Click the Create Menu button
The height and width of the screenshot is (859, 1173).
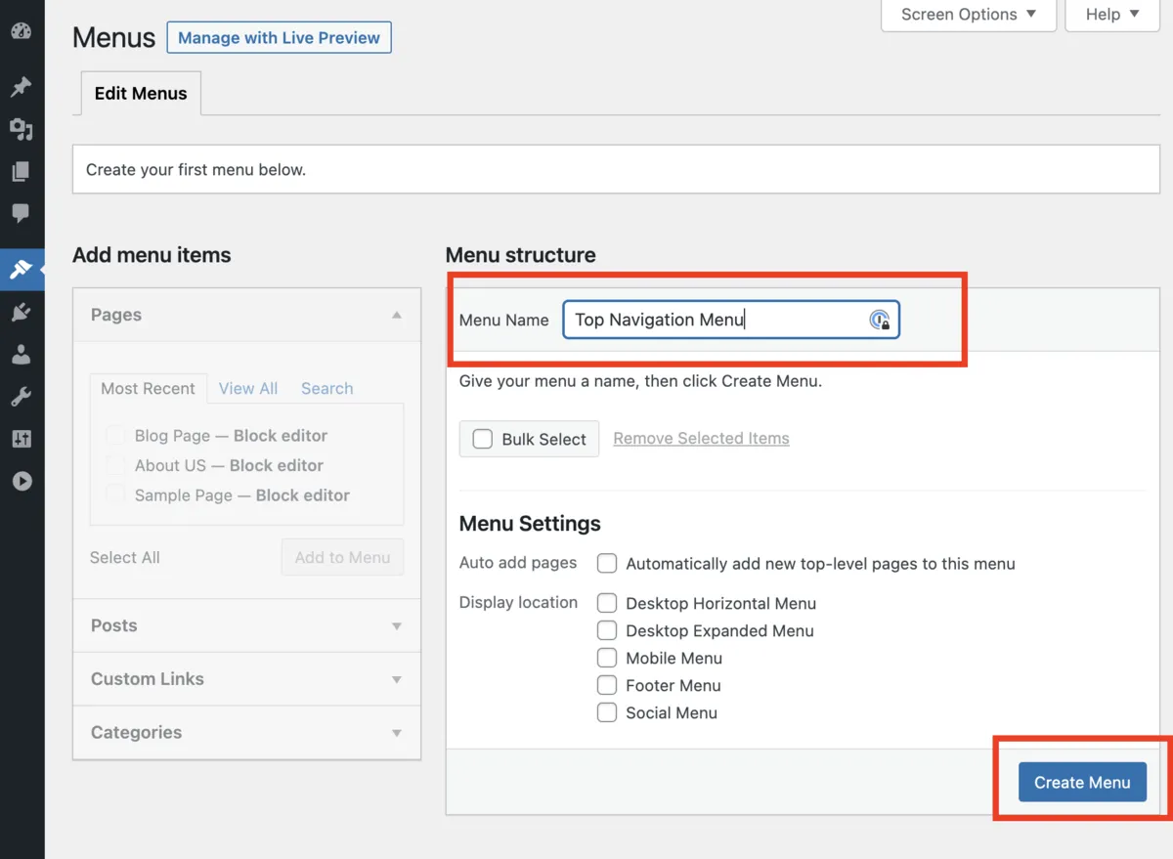1082,782
